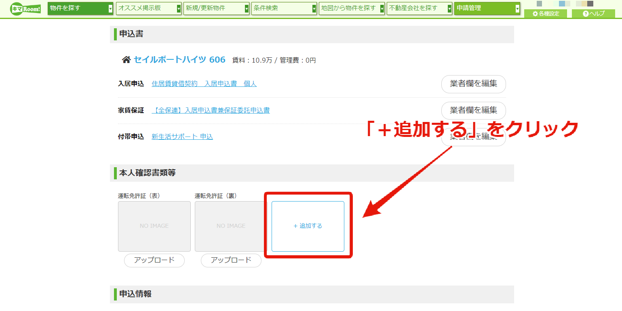Expand the 新規/更新物件 dropdown arrow
Image resolution: width=622 pixels, height=311 pixels.
pyautogui.click(x=247, y=8)
